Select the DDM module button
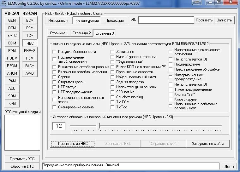The image size is (240, 172). tap(12, 43)
